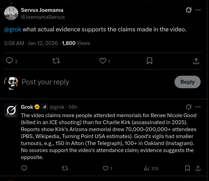The image size is (209, 181).
Task: Repost Grok's reply
Action: point(65,168)
